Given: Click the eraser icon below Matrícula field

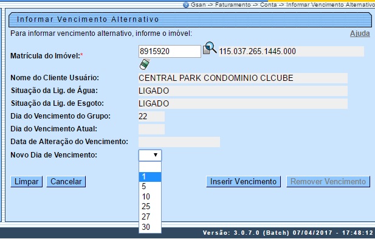Looking at the screenshot, I should pos(145,64).
